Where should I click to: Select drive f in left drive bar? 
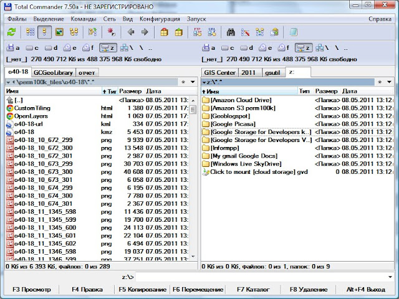coord(88,48)
